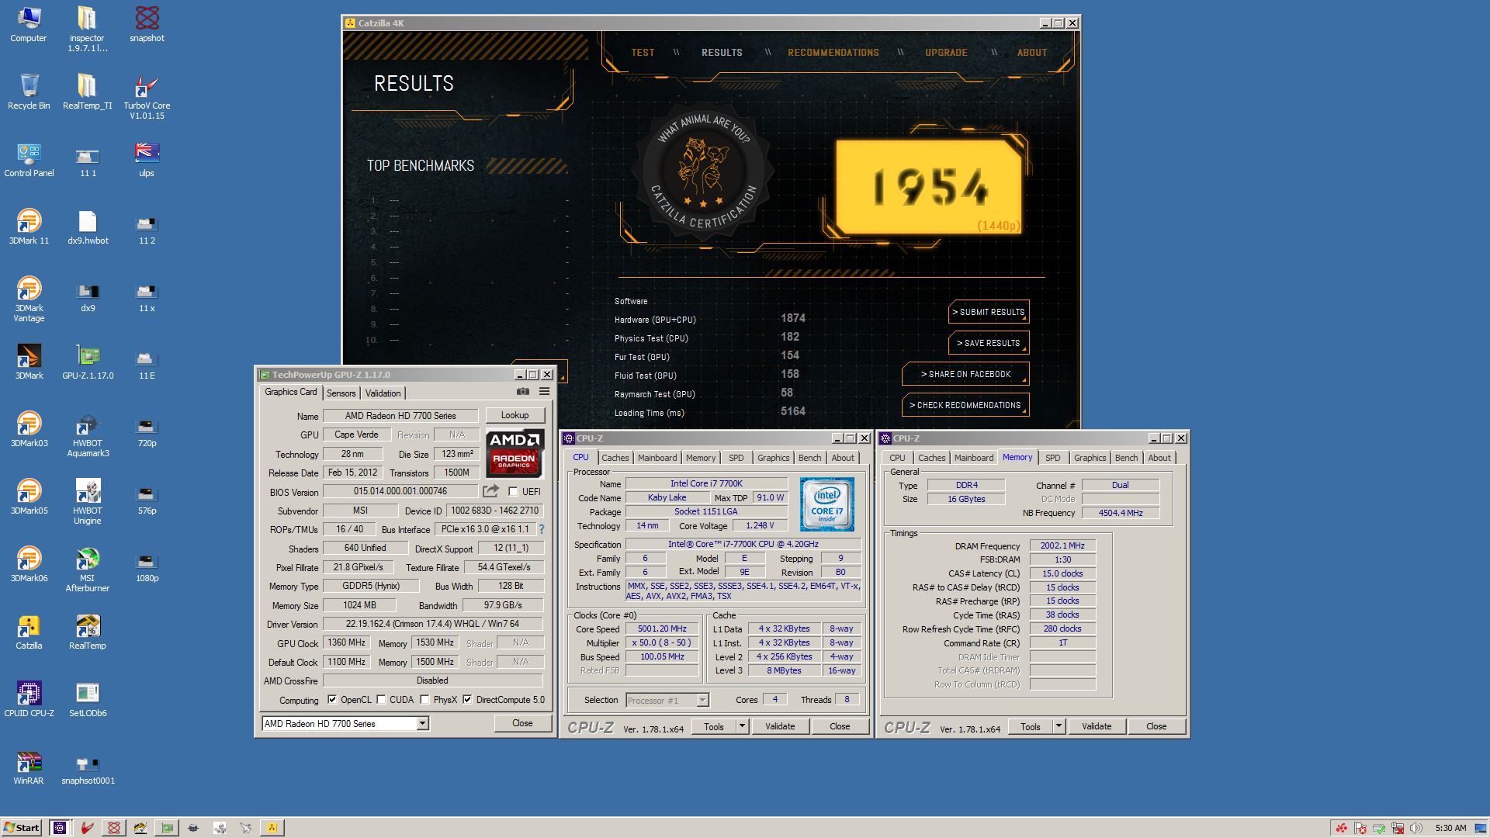
Task: Open the Bench tab in right CPU-Z window
Action: (x=1126, y=458)
